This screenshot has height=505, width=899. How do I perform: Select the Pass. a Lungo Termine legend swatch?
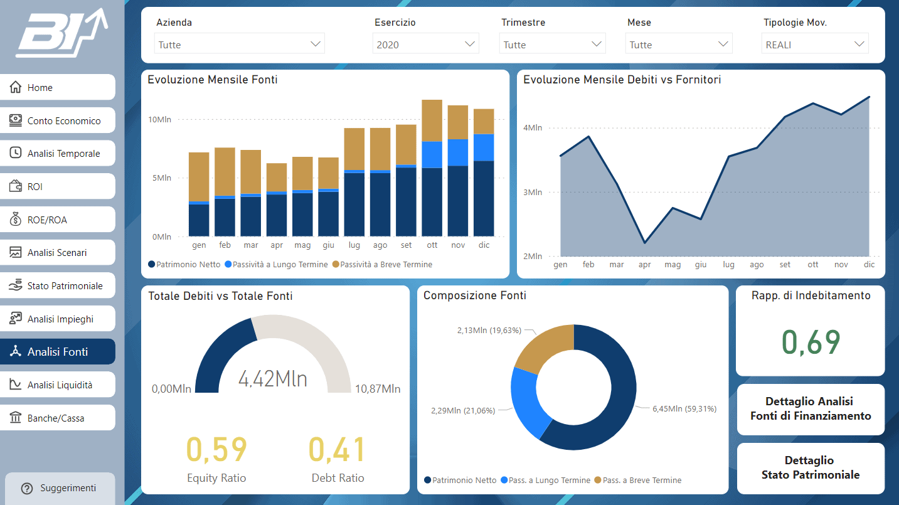[x=504, y=481]
